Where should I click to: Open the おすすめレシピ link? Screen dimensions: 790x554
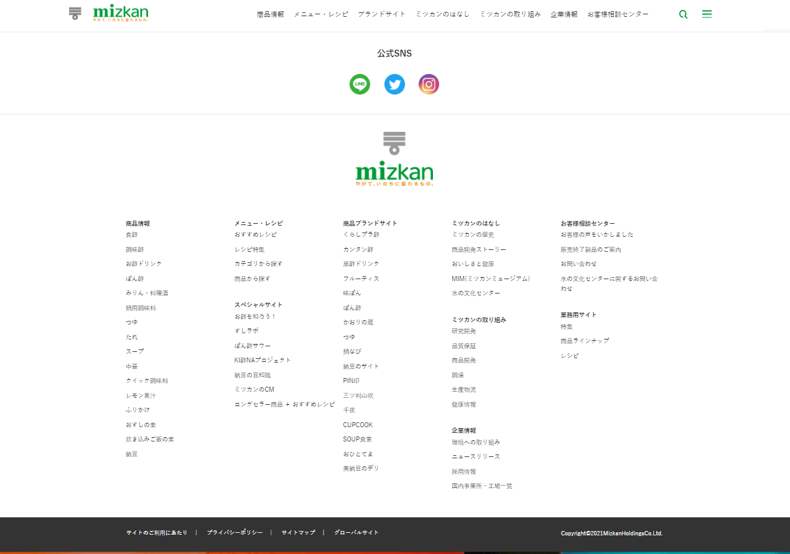[x=256, y=235]
